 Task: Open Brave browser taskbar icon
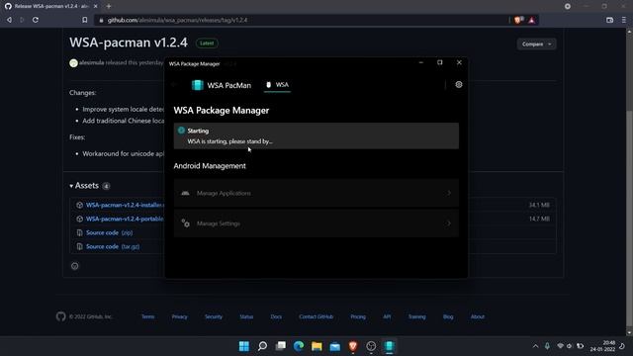[x=353, y=346]
